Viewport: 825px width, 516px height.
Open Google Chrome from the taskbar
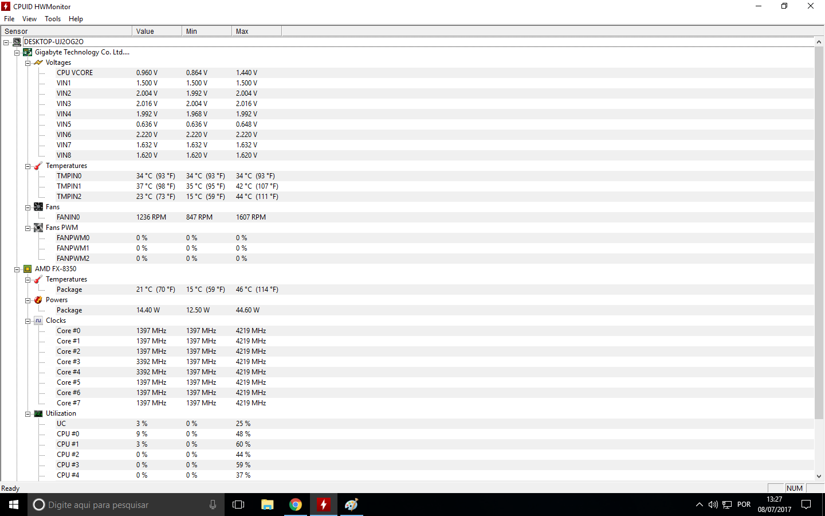[296, 505]
